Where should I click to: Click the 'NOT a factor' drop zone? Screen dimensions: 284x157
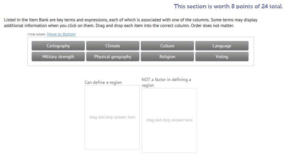pos(169,120)
